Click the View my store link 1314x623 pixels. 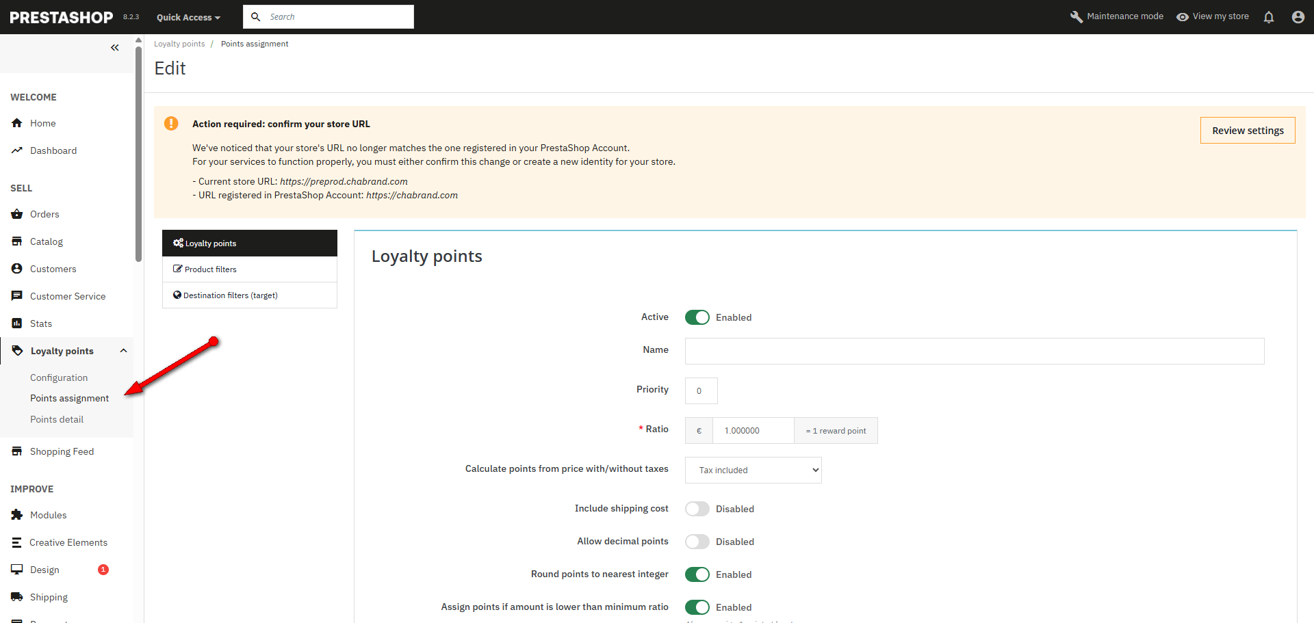1213,16
